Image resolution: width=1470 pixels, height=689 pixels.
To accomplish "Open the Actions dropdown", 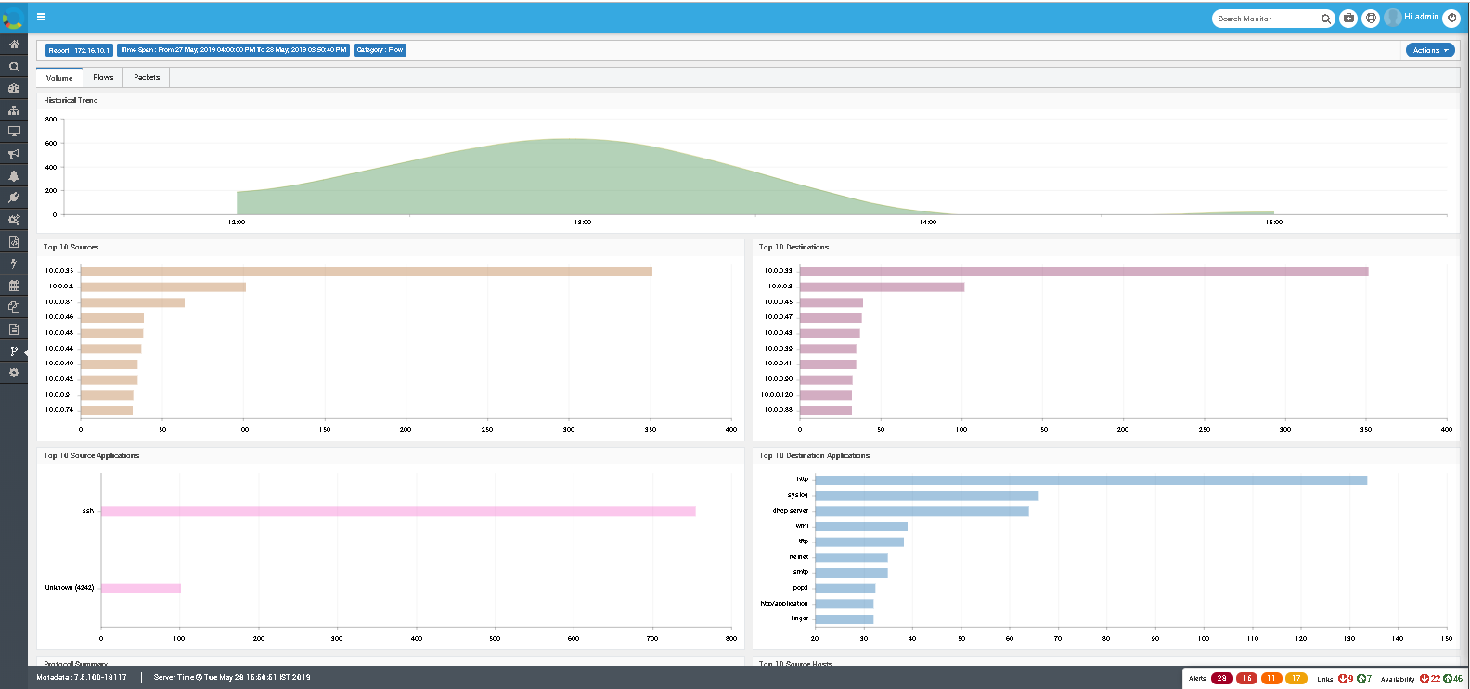I will coord(1430,50).
